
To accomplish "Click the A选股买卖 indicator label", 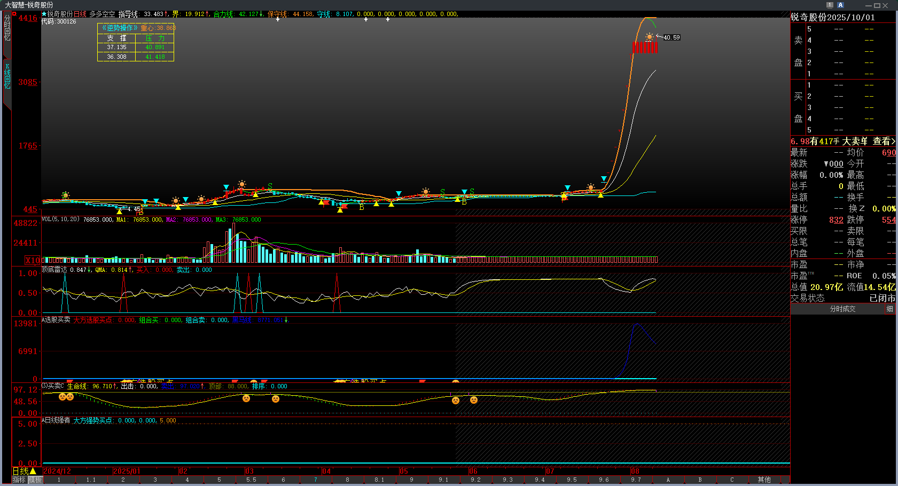I will click(56, 320).
